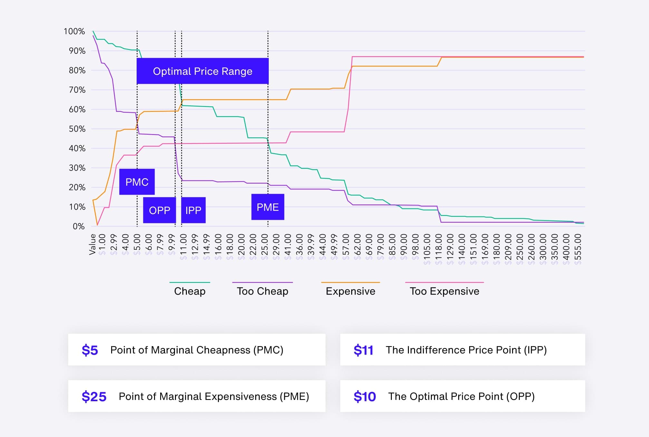Viewport: 649px width, 437px height.
Task: Select the $10 Optimal Price Point card
Action: (x=462, y=396)
